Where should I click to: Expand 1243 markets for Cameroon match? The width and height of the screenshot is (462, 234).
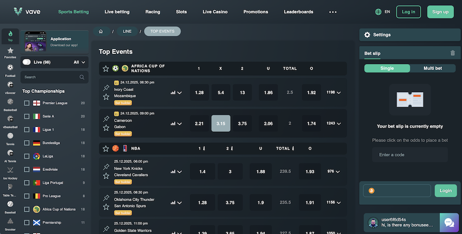334,123
